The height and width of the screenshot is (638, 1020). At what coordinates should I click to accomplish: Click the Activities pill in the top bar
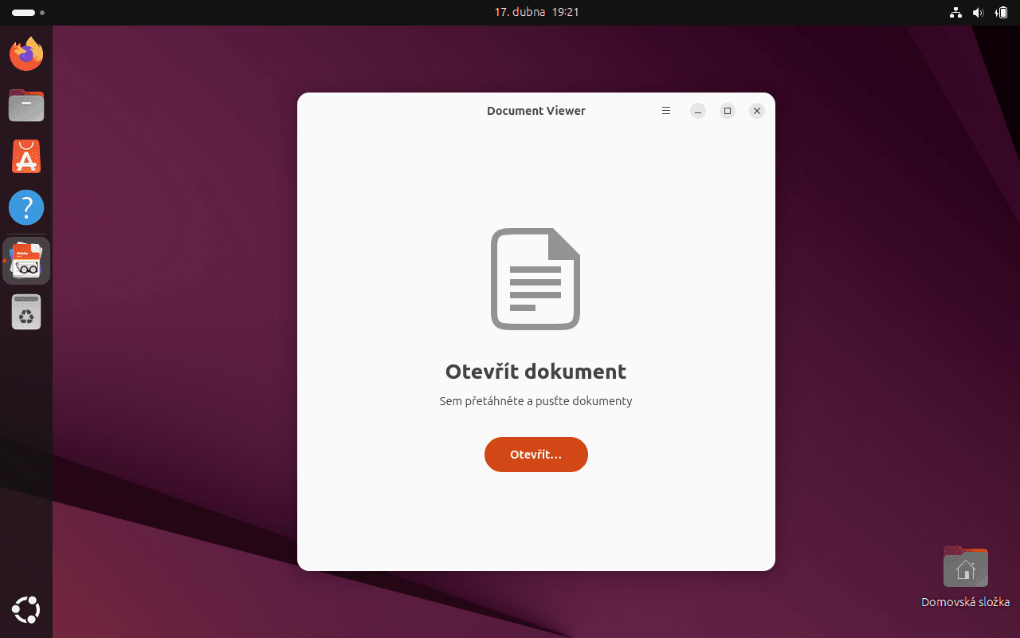[28, 13]
